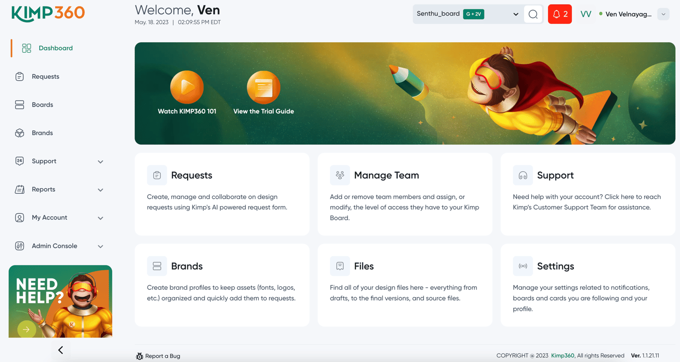Click the Watch KIMP360 101 label
The image size is (680, 362).
click(187, 112)
